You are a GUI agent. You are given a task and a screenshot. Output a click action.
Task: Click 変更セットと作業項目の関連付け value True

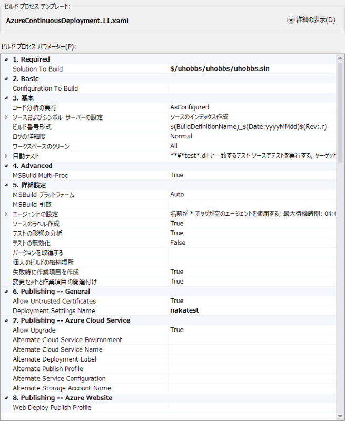pos(177,282)
